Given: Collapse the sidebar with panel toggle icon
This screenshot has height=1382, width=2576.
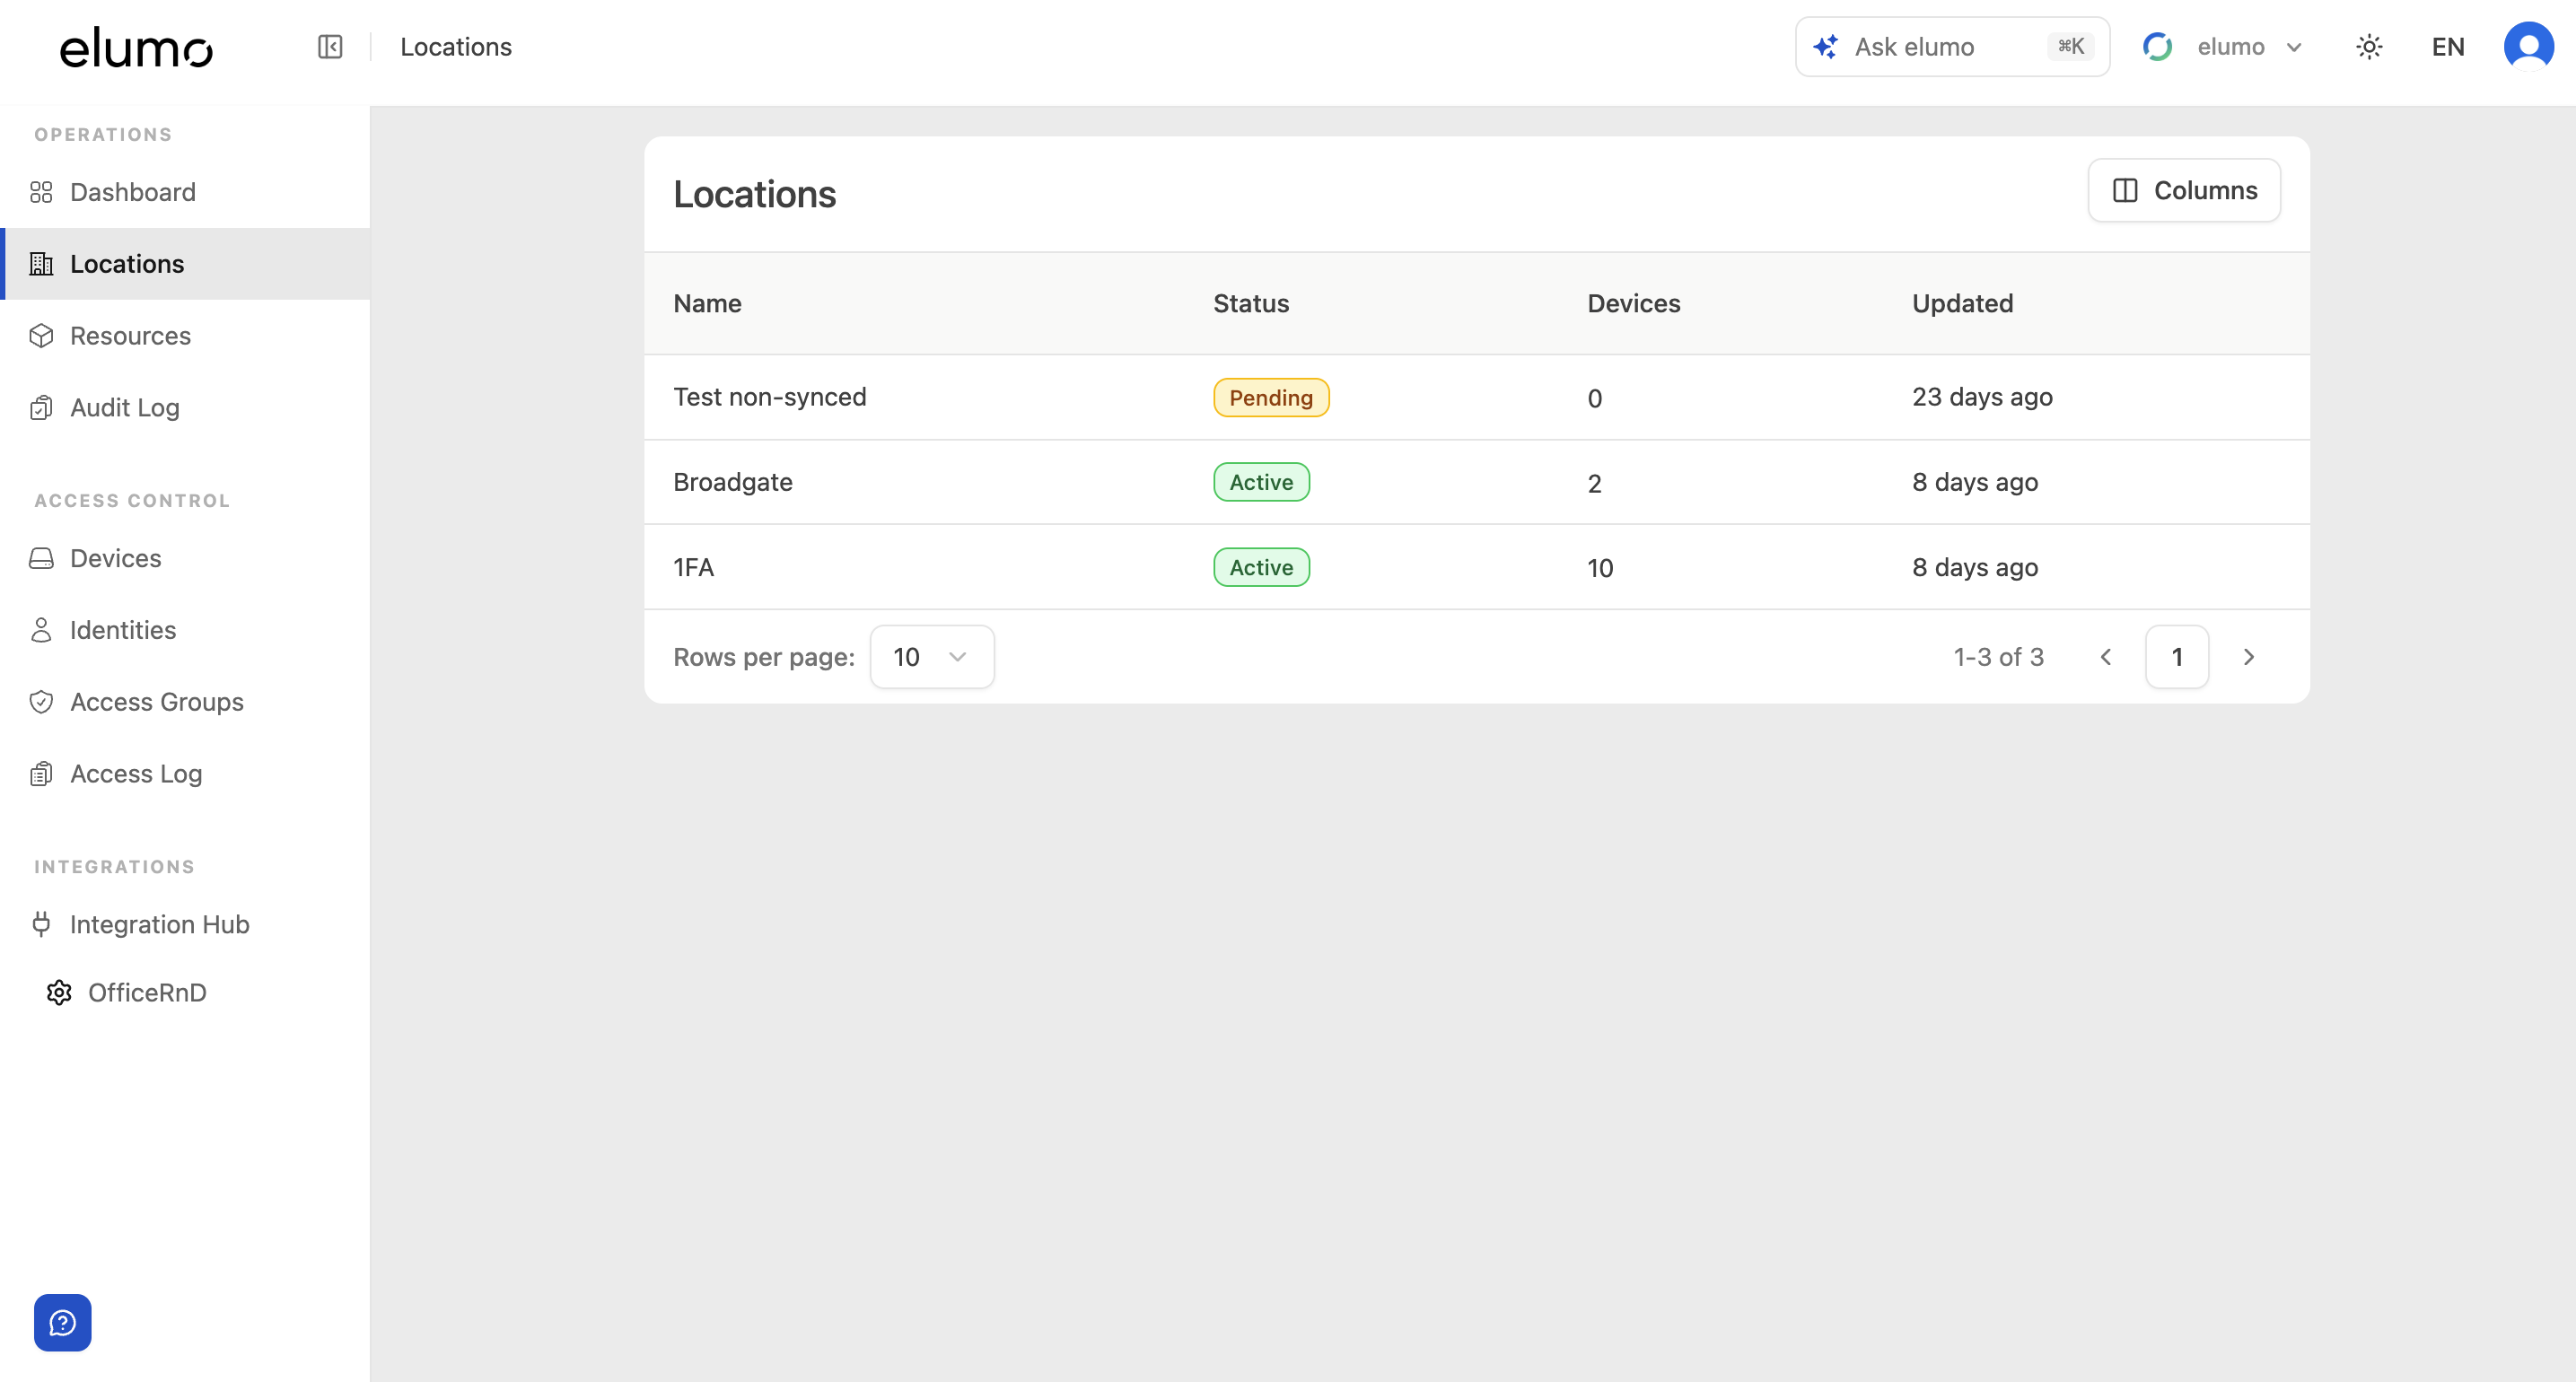Looking at the screenshot, I should [x=330, y=47].
